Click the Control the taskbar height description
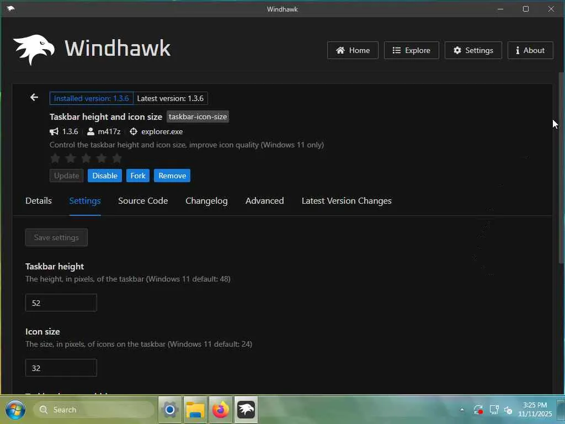Screen dimensions: 565x424 186,145
